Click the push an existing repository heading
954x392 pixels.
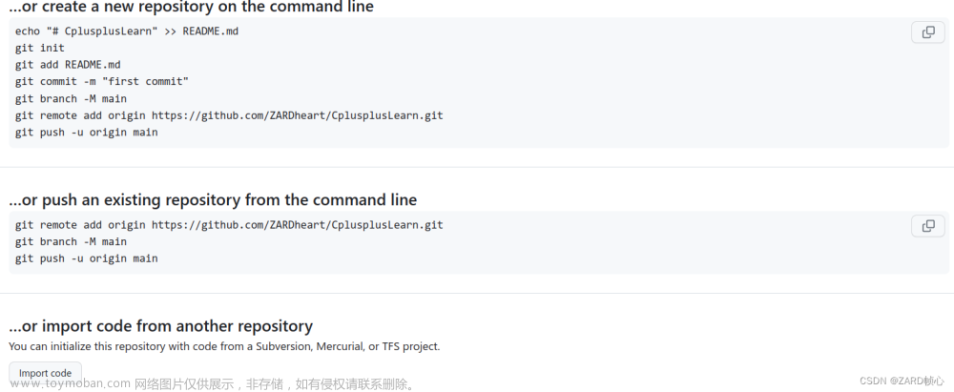(213, 199)
